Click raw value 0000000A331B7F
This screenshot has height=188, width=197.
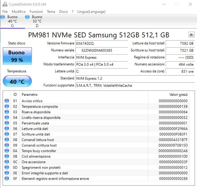(x=173, y=140)
